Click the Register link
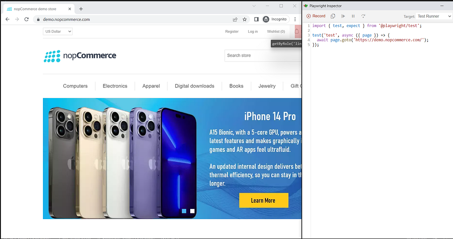The image size is (453, 239). tap(232, 31)
